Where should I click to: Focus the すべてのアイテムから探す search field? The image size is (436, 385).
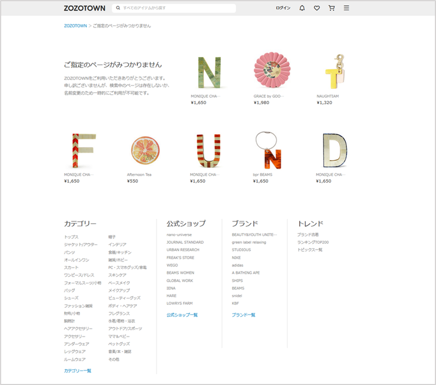coord(174,8)
